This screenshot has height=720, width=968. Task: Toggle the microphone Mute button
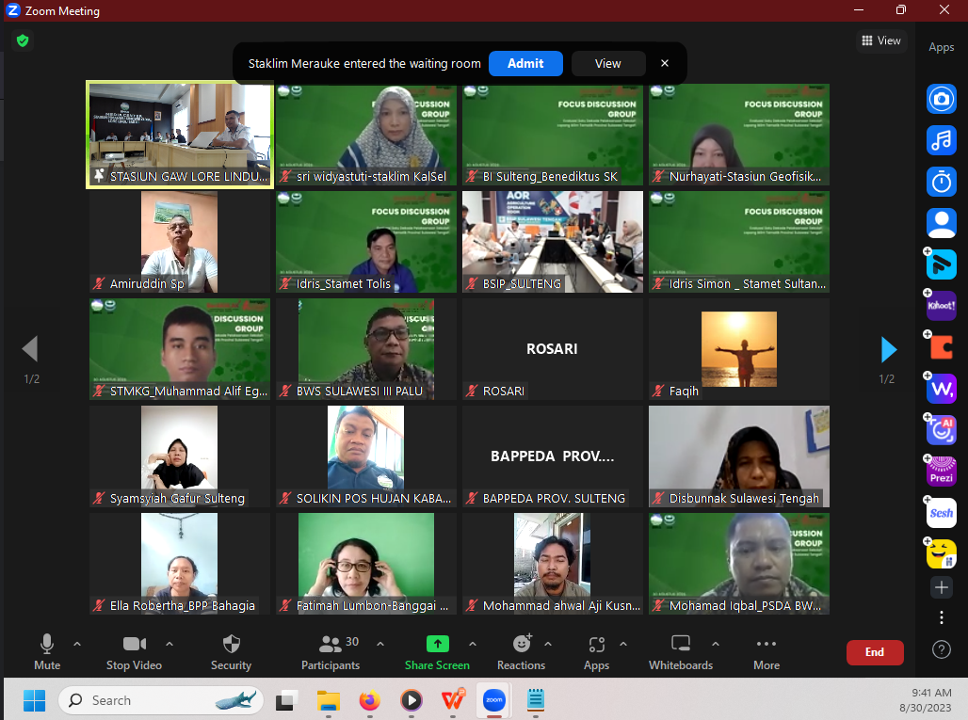coord(46,652)
